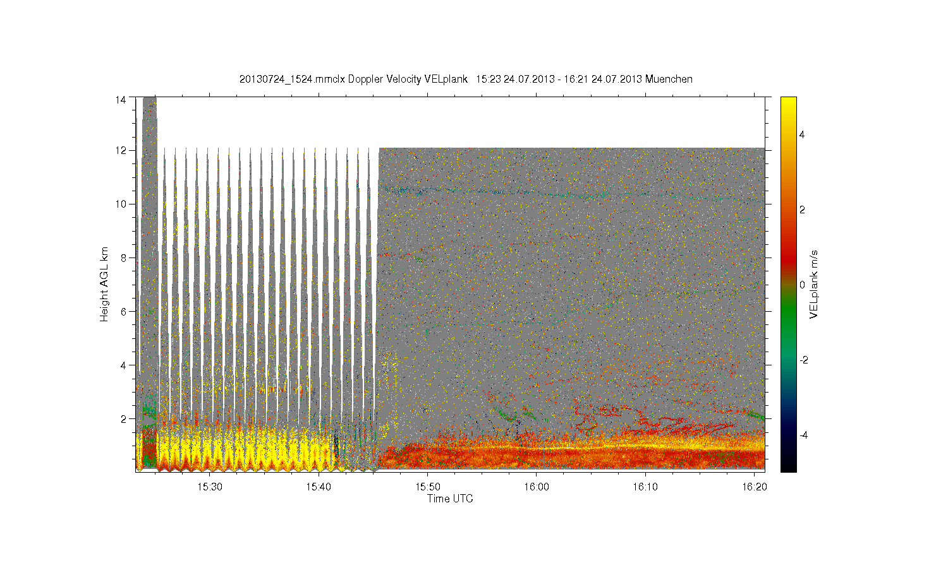Click the colorbar tick label 4
The height and width of the screenshot is (568, 948).
(x=802, y=134)
